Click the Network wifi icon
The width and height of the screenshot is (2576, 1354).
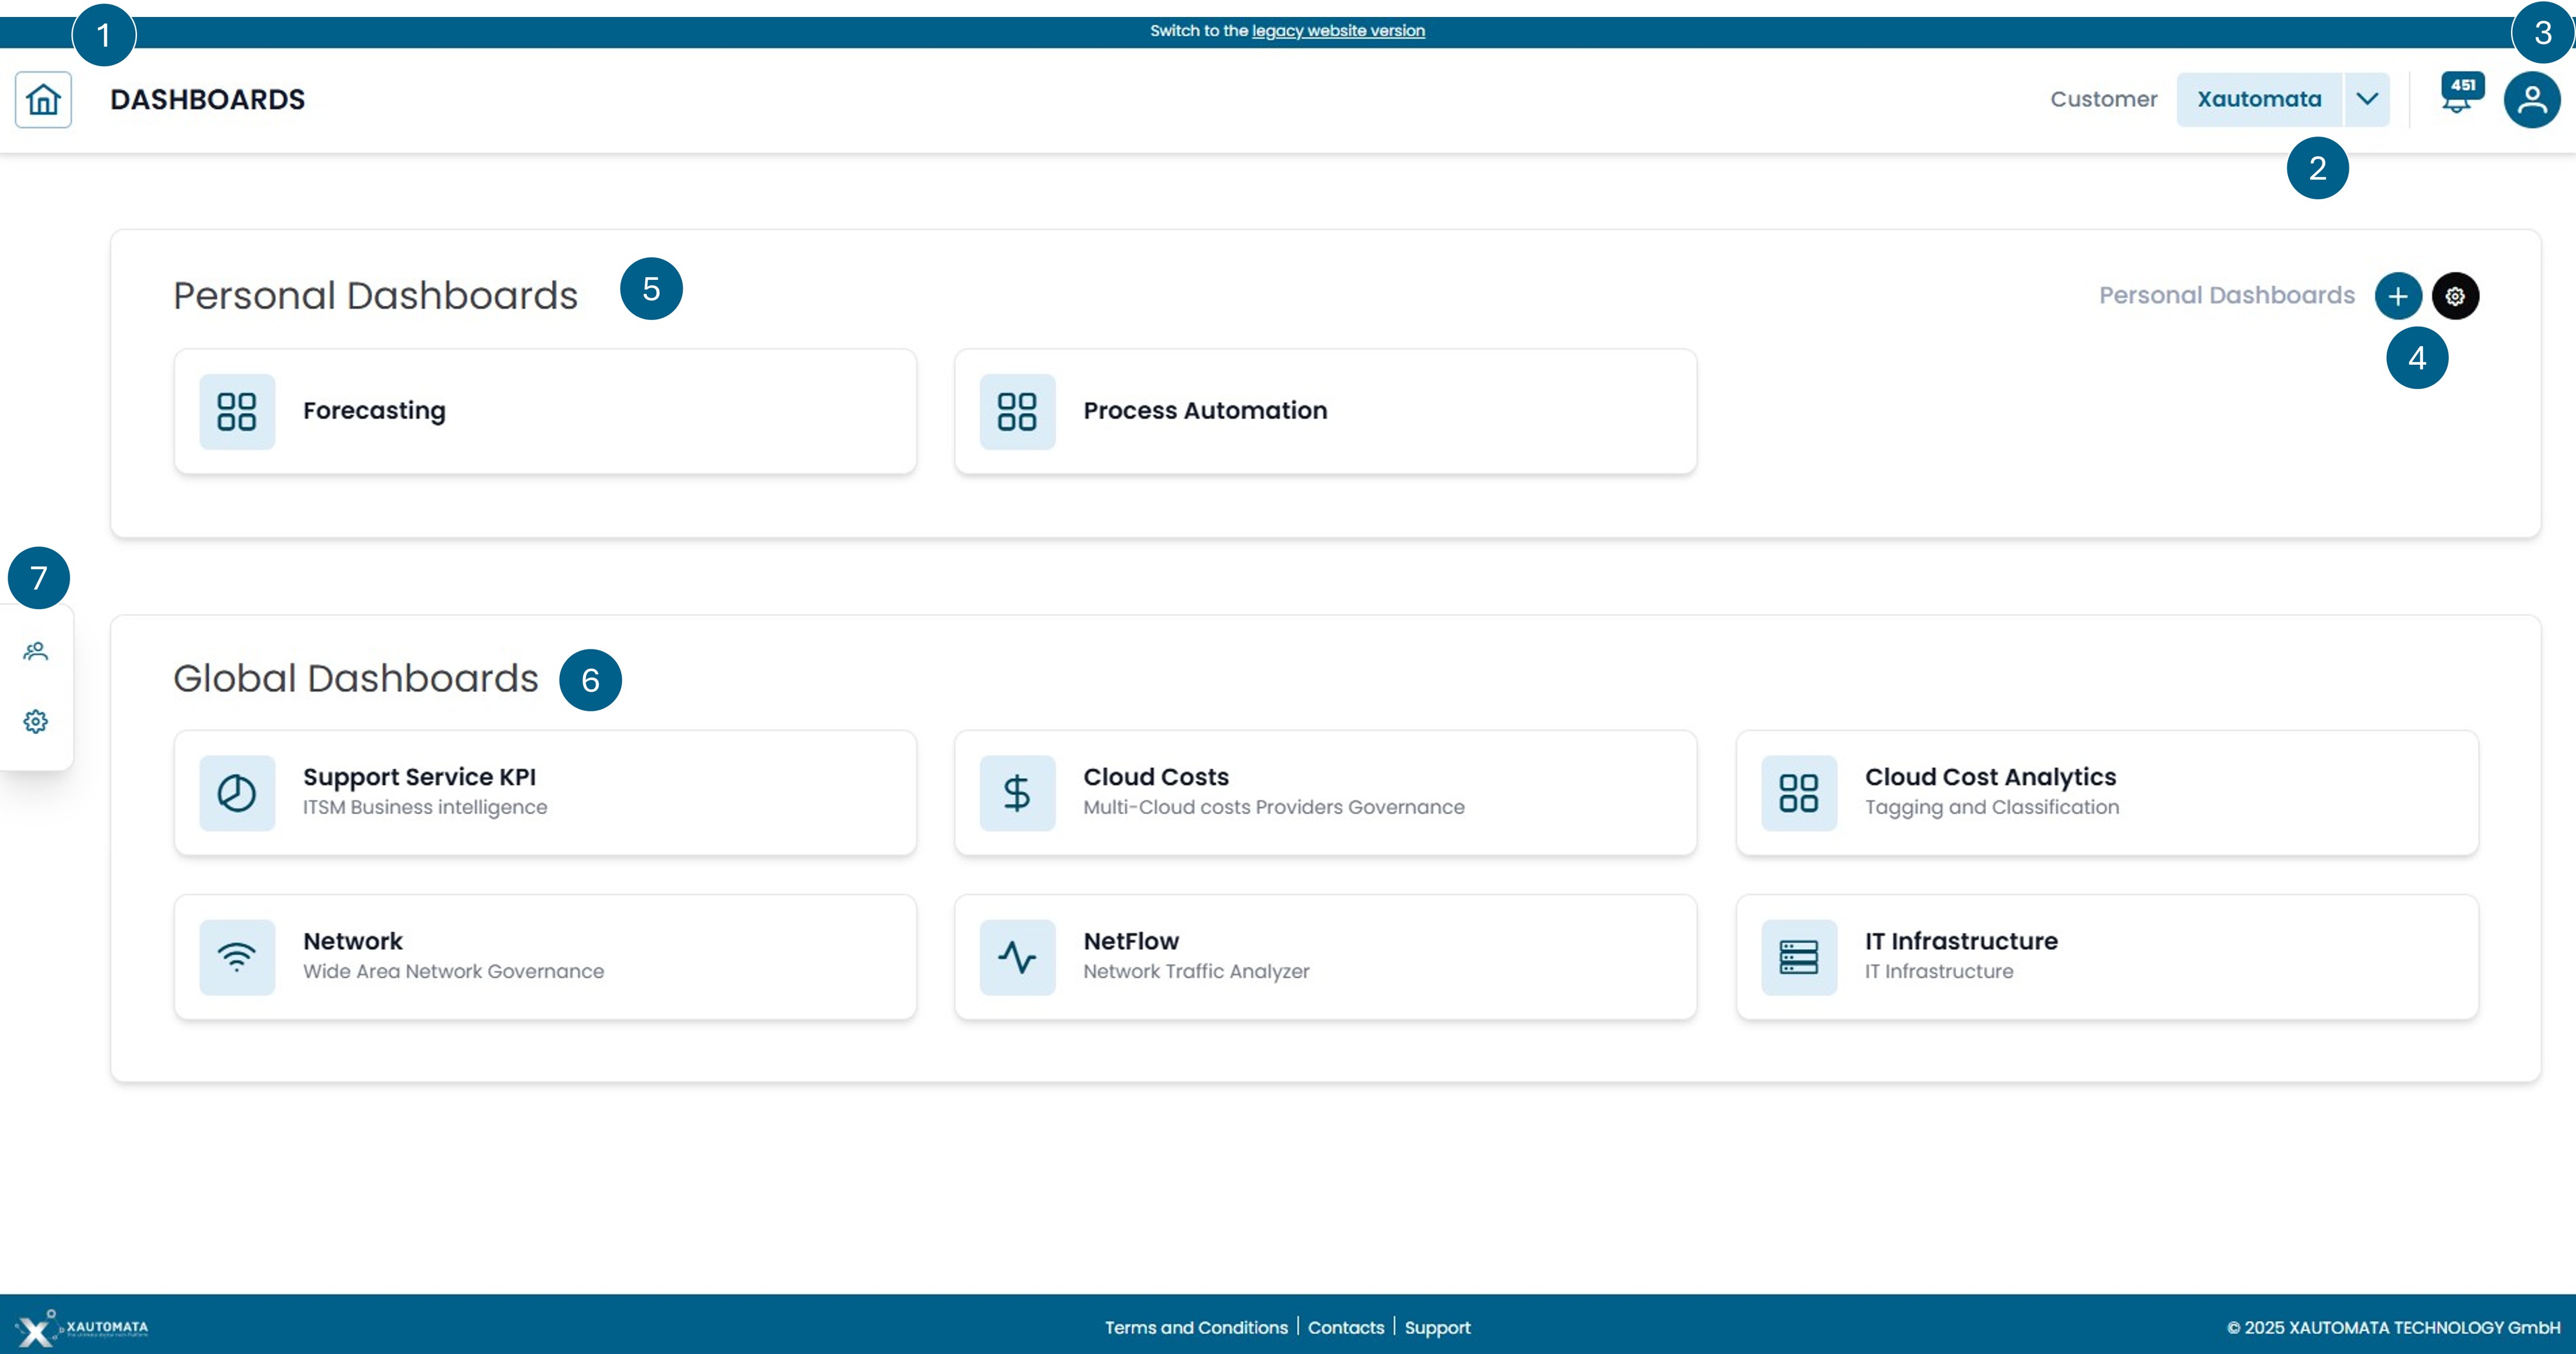237,957
